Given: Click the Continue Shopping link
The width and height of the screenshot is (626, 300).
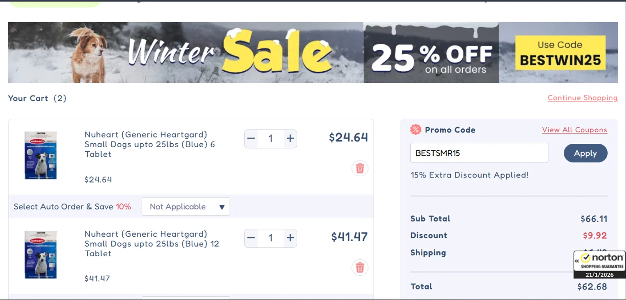Looking at the screenshot, I should (582, 98).
